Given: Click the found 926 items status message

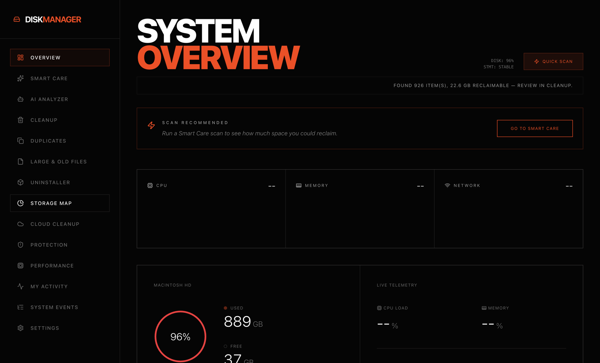Looking at the screenshot, I should tap(483, 85).
